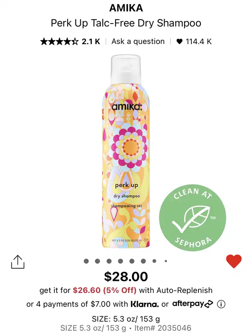Screen dimensions: 252x336
Task: Click the Klarna logo
Action: pyautogui.click(x=145, y=304)
